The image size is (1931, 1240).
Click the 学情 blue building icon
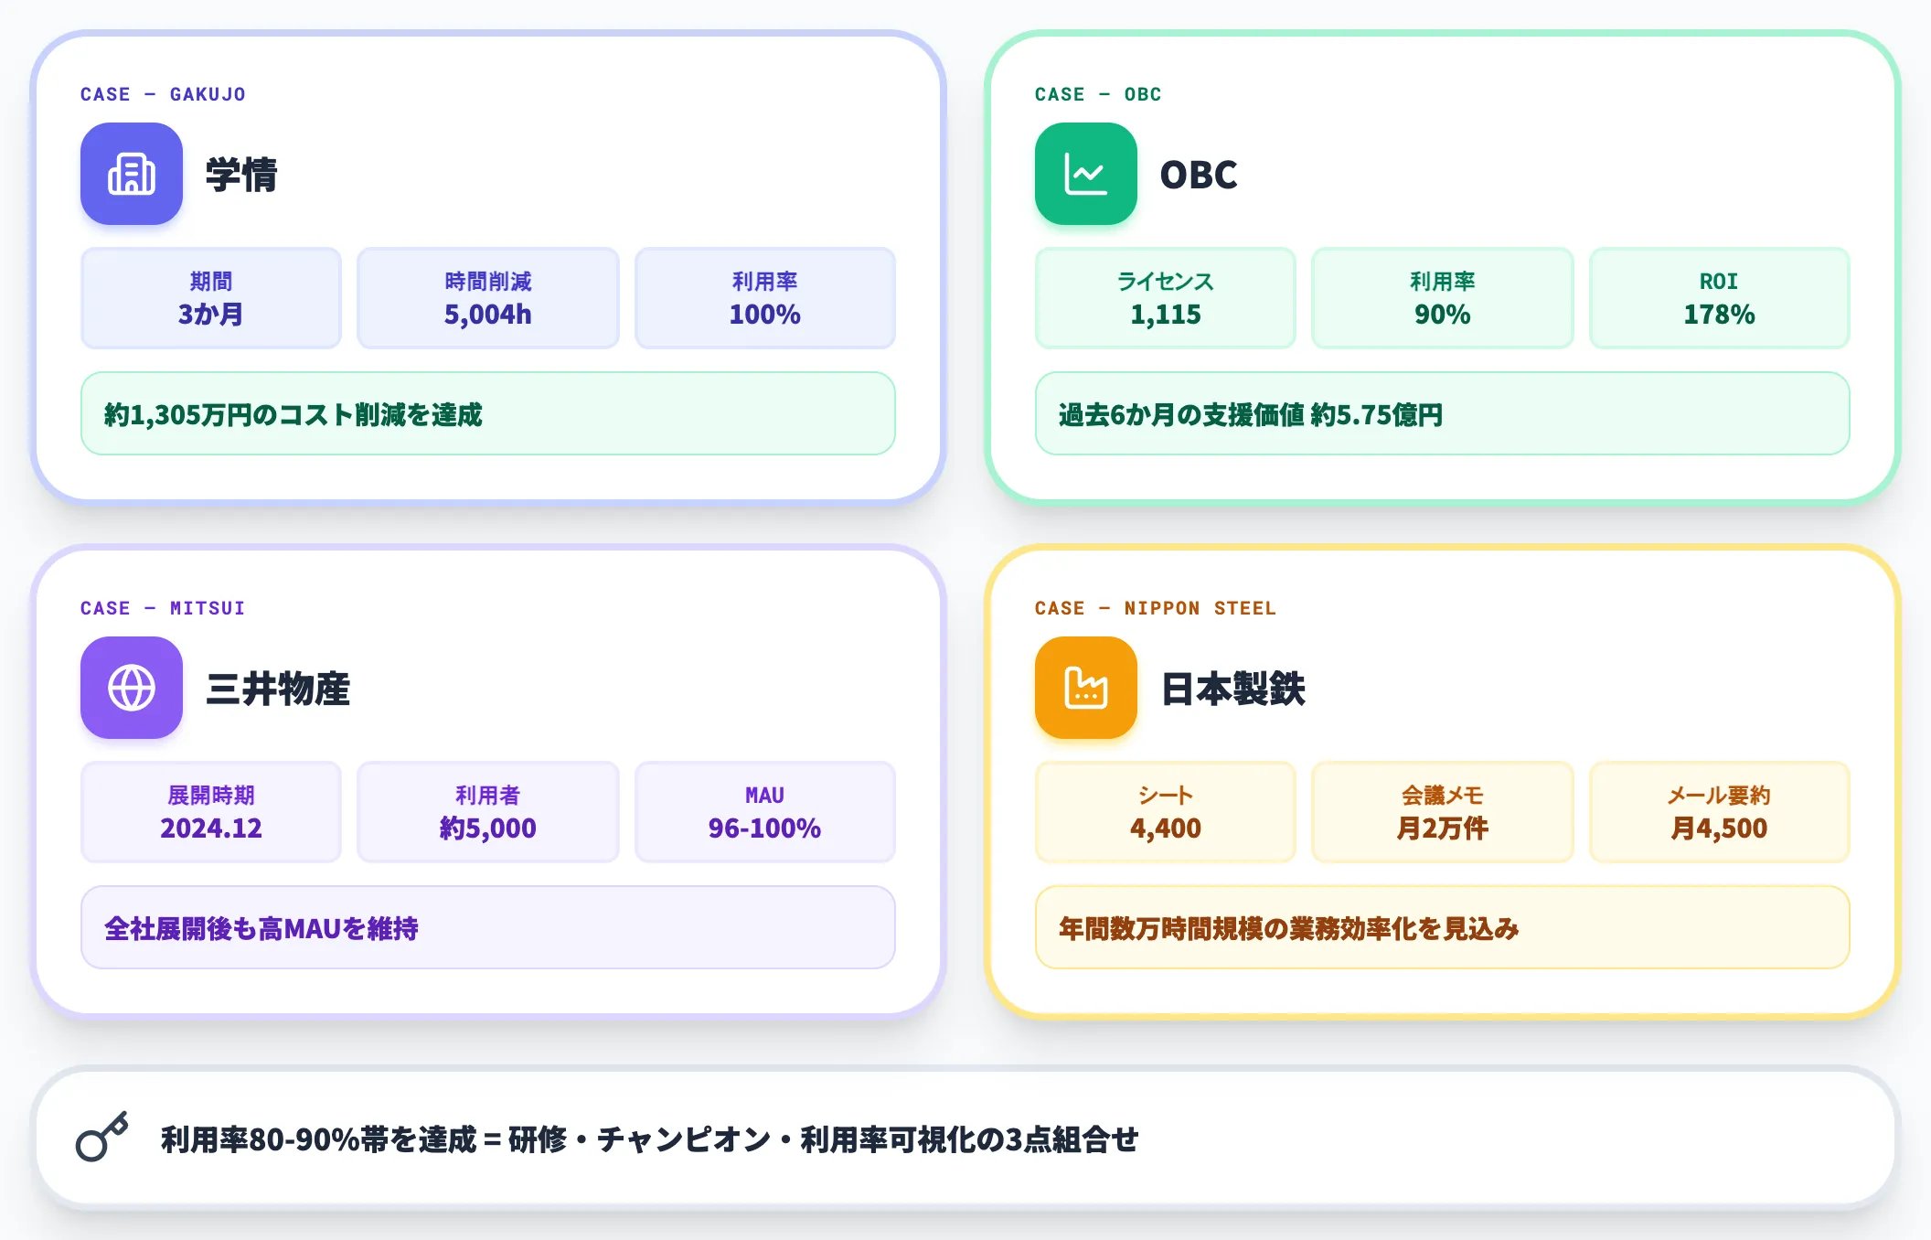pos(132,174)
